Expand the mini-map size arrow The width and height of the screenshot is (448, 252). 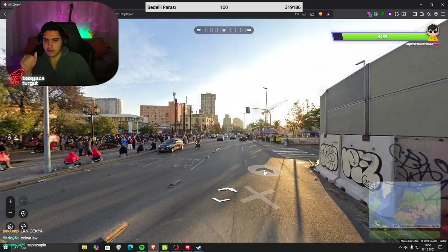coord(373,186)
